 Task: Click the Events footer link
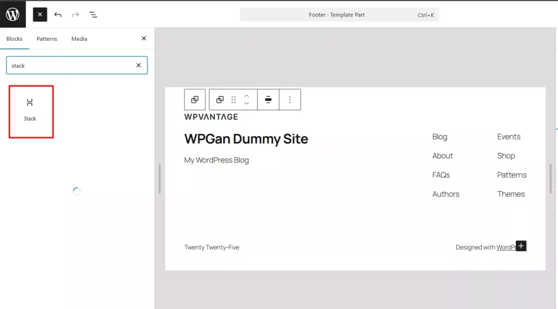click(x=509, y=137)
